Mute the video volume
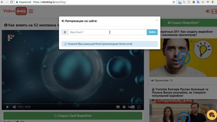 (14, 107)
